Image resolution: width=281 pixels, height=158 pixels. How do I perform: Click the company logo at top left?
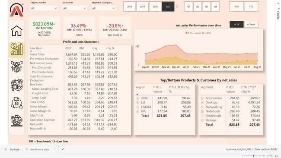tap(16, 10)
